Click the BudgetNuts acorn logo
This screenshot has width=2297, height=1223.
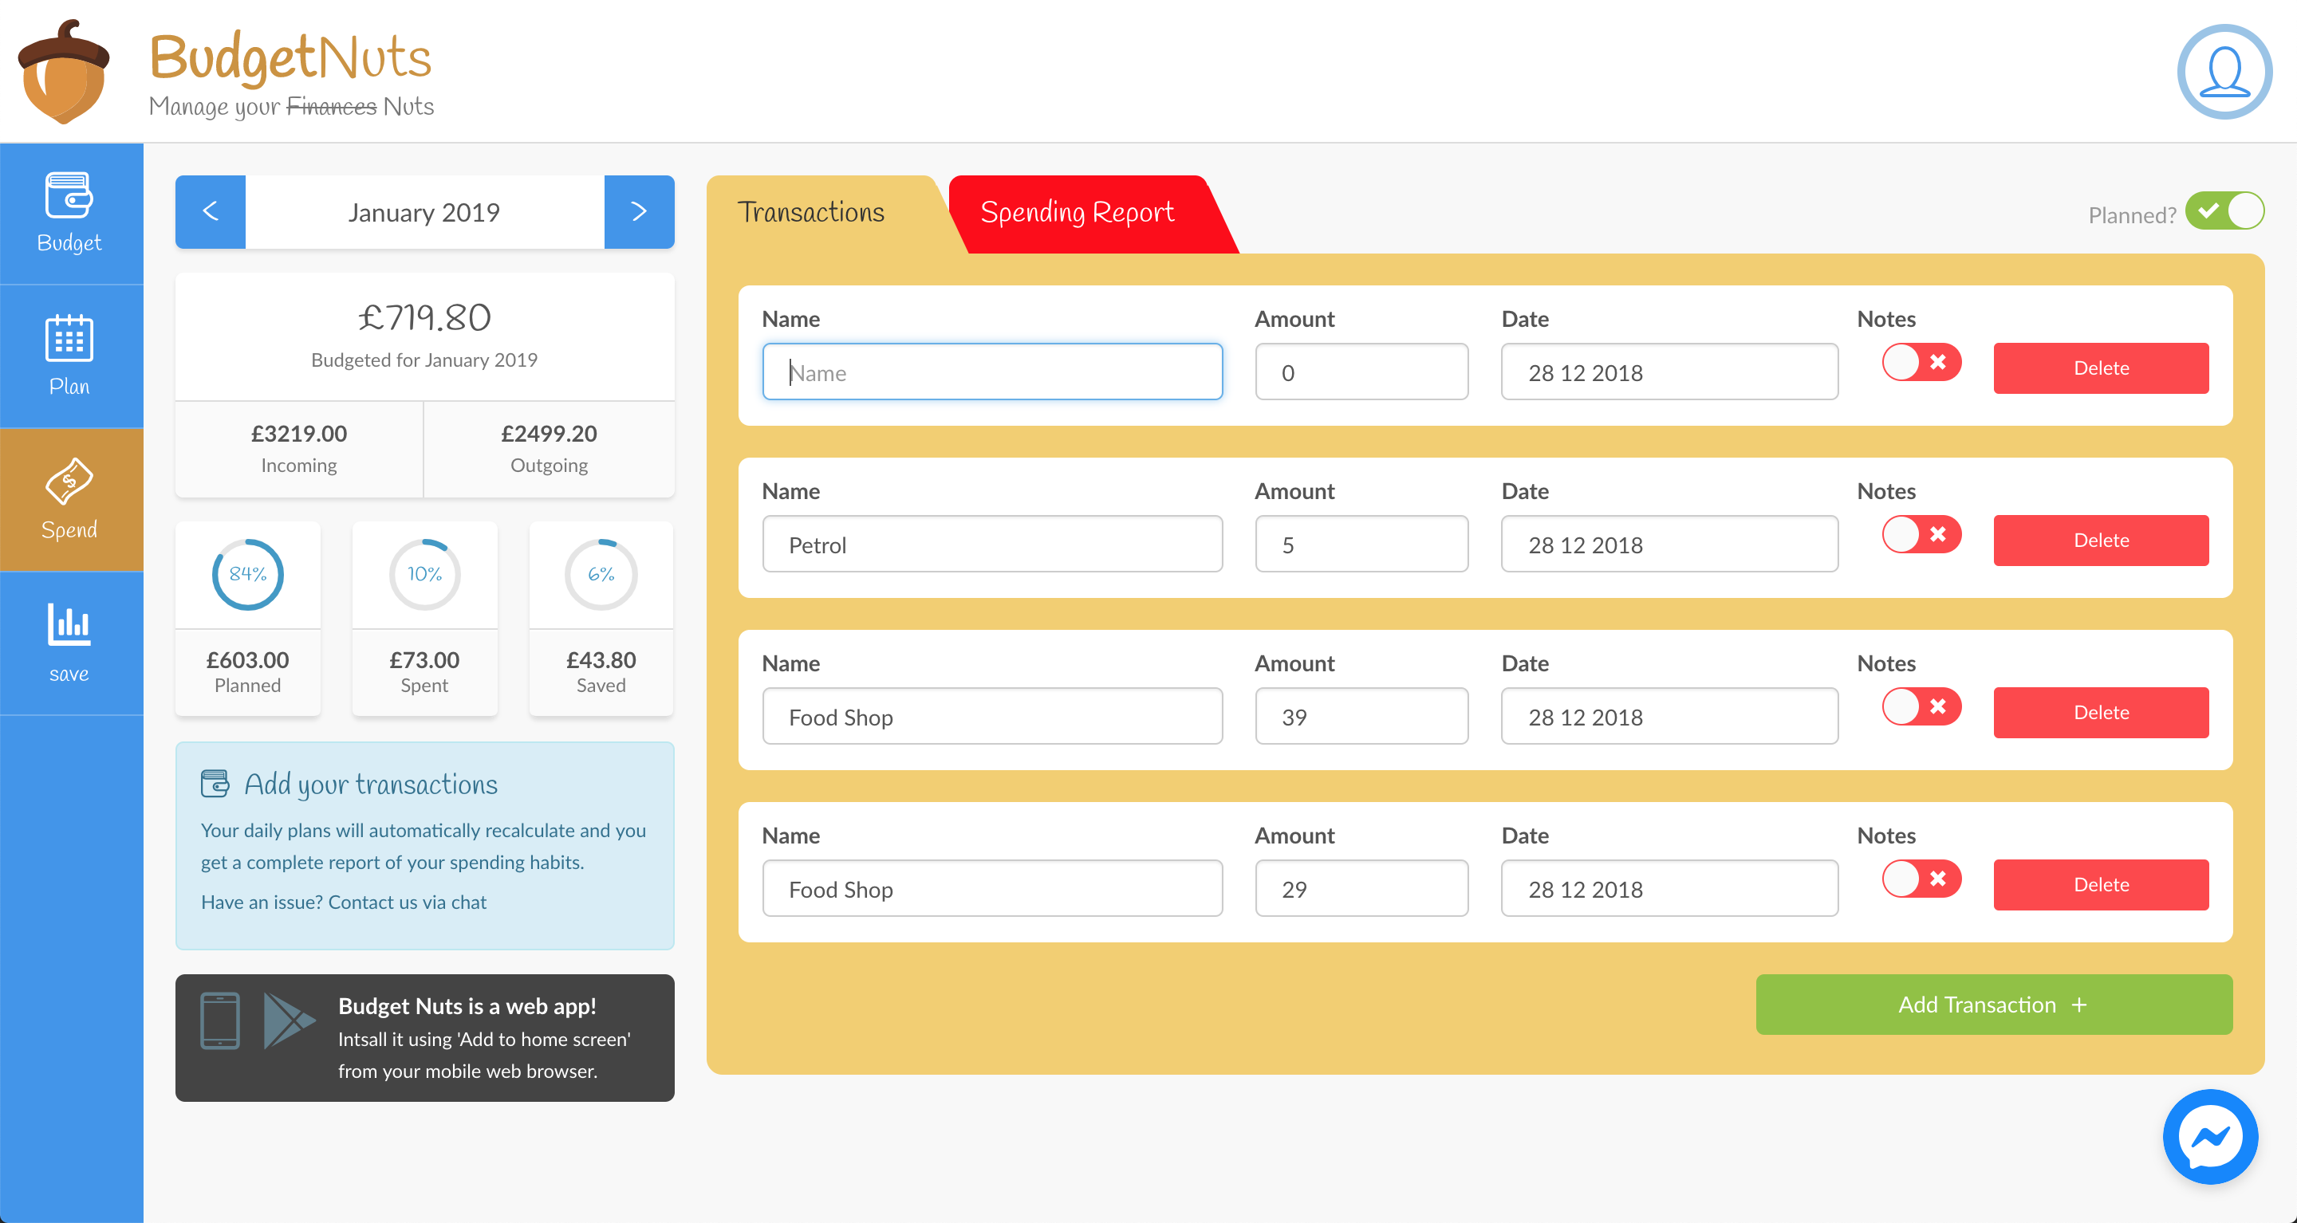(x=63, y=71)
